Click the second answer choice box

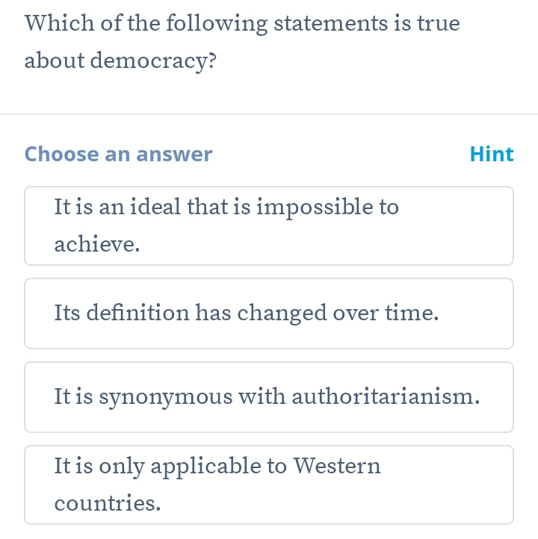(x=269, y=314)
